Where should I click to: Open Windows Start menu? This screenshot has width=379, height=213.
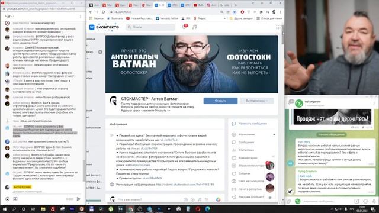[5, 209]
